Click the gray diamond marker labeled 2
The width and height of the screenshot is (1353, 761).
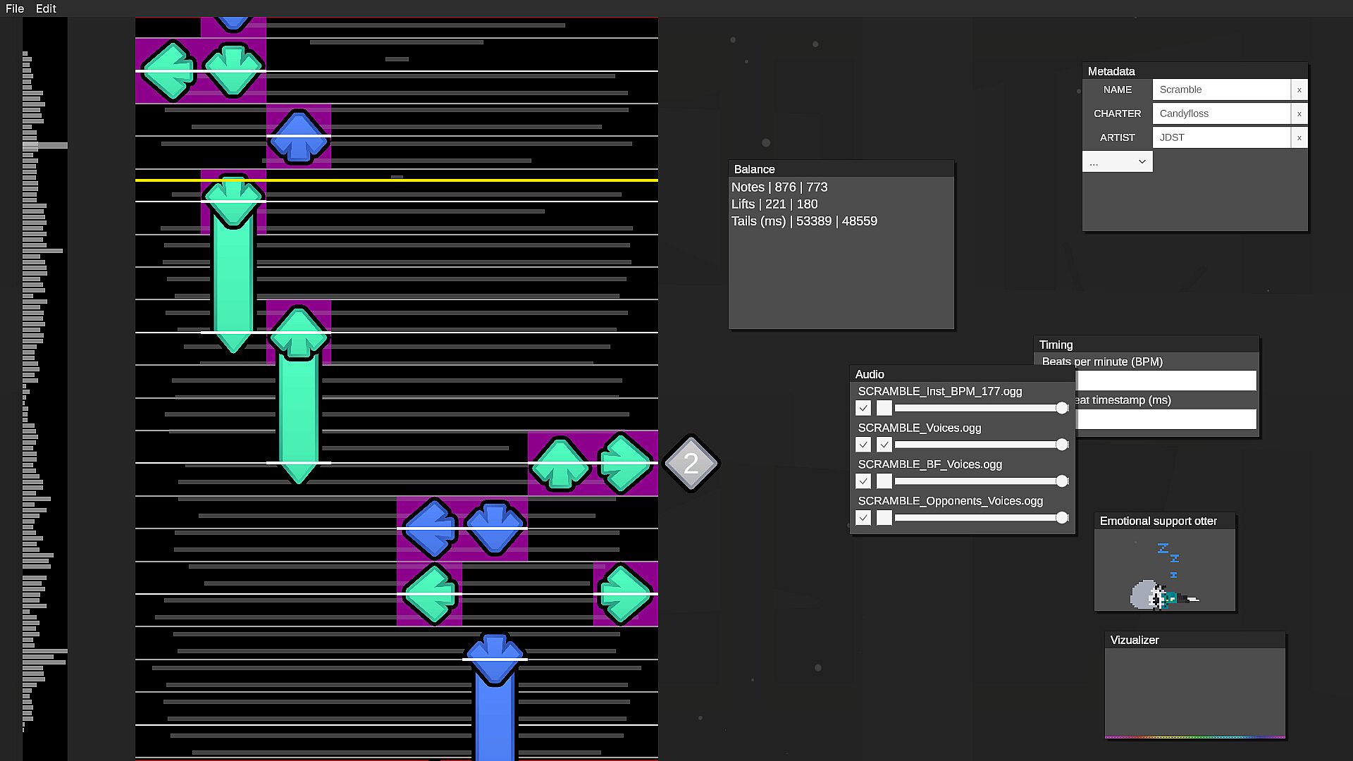[691, 463]
